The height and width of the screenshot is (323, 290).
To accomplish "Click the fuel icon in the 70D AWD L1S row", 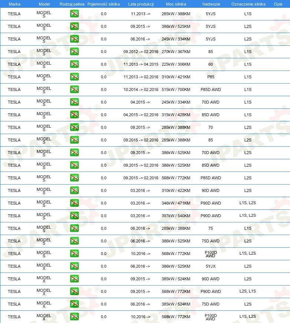I will [x=74, y=102].
